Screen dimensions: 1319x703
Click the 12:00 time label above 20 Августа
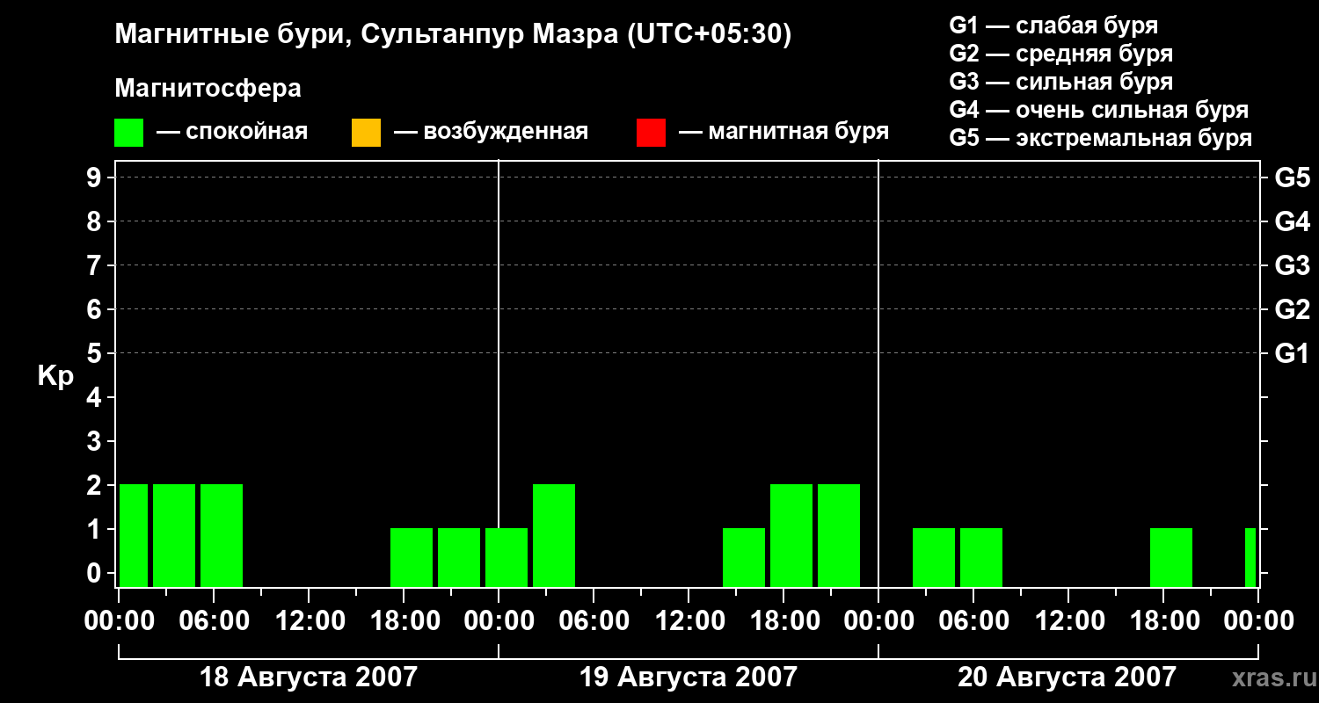[x=1069, y=621]
